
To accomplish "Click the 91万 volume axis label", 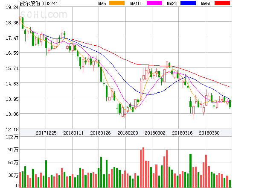I will click(x=13, y=150).
